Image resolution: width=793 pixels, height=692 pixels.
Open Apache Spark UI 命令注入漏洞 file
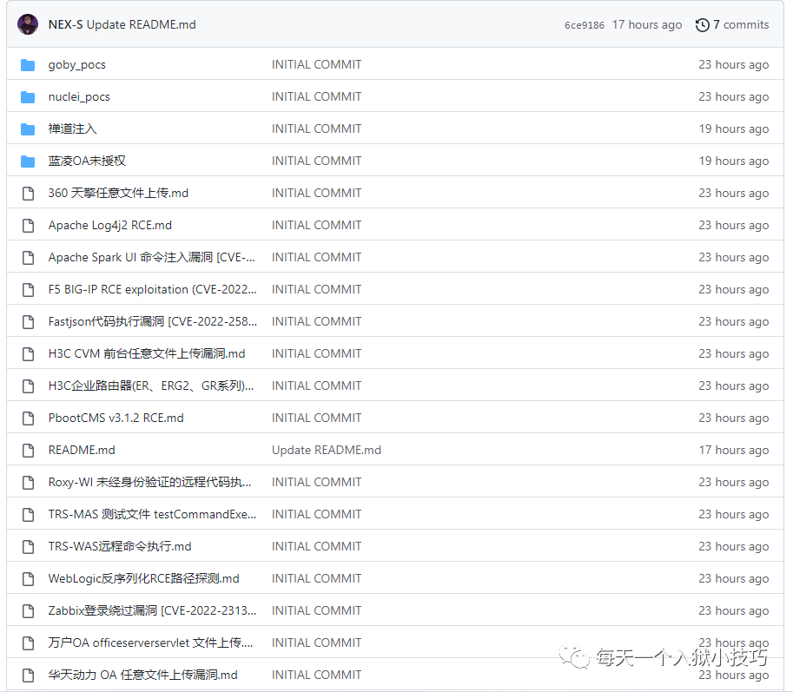151,257
